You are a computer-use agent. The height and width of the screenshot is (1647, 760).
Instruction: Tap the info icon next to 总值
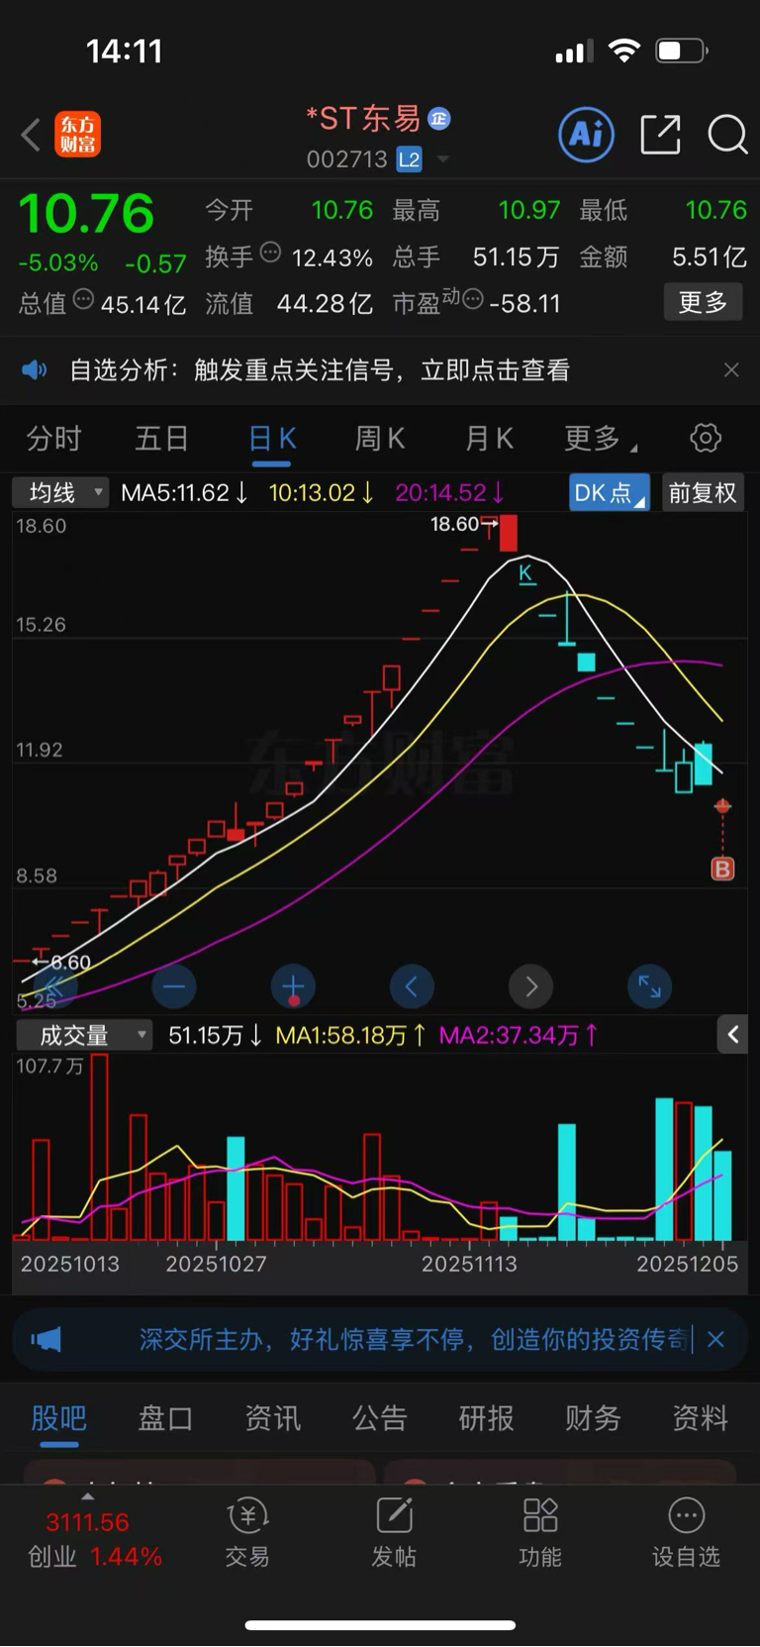(x=83, y=299)
